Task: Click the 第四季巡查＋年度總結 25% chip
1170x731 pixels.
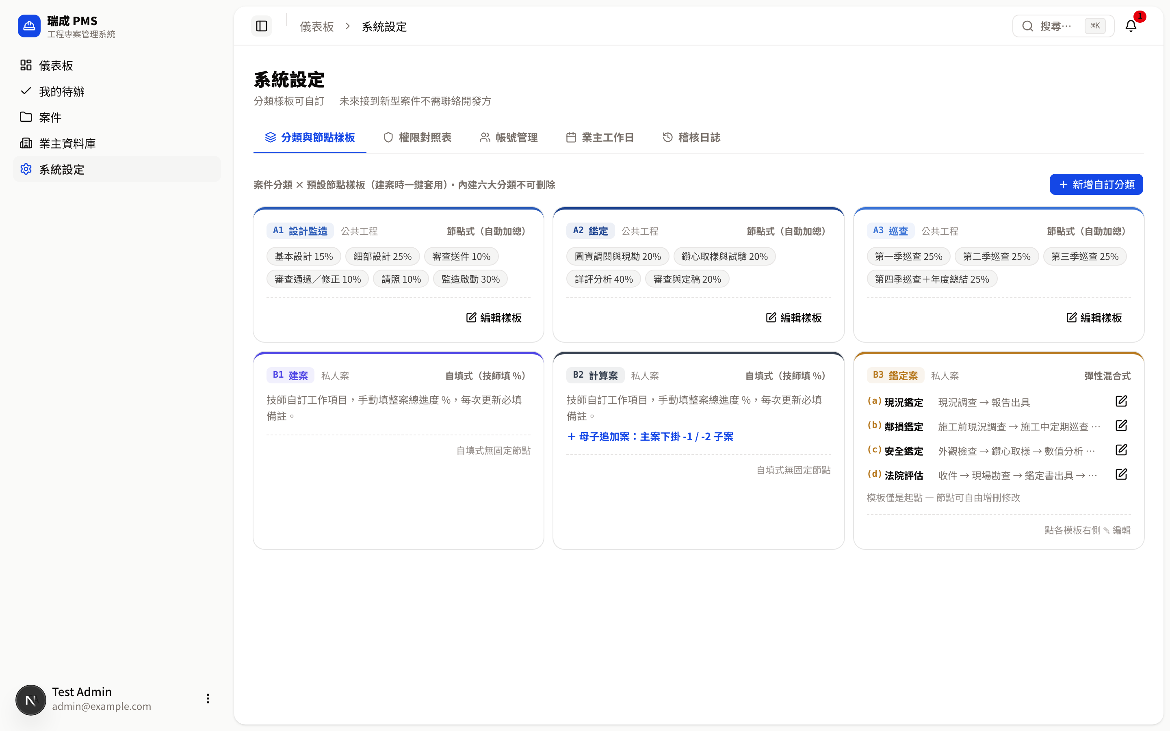Action: (932, 279)
